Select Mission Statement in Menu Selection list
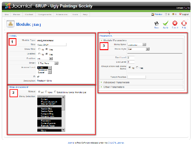192x146 pixels. [x=49, y=102]
